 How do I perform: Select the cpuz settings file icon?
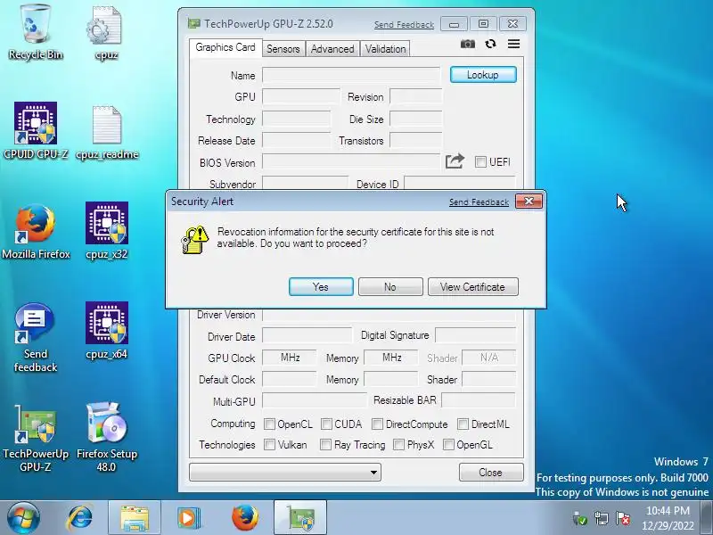(106, 33)
